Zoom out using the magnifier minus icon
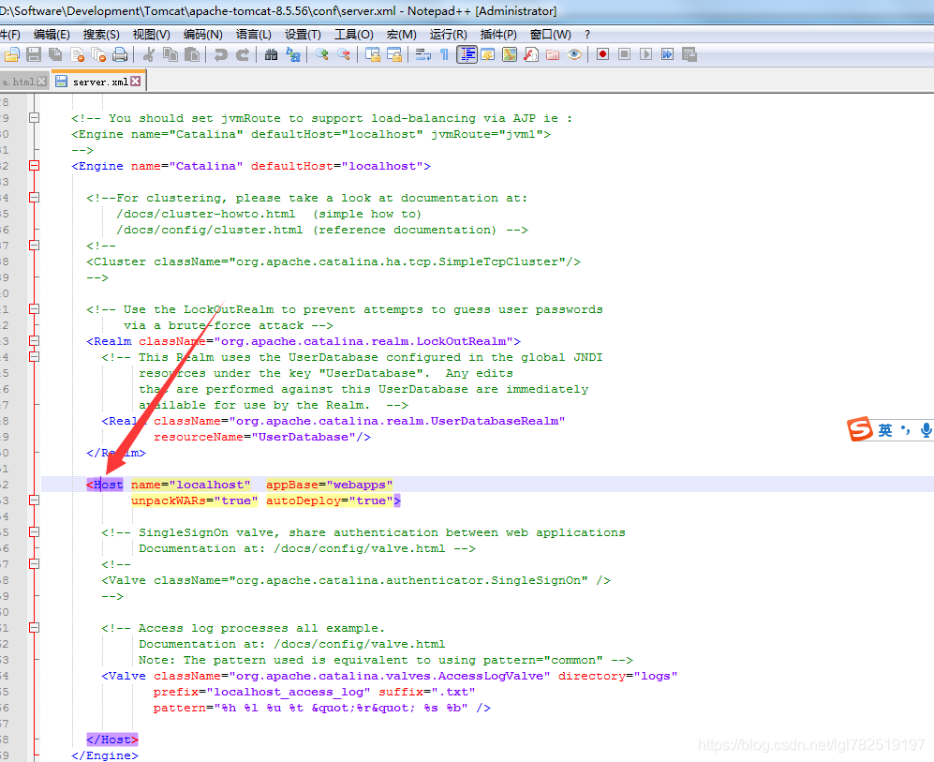This screenshot has height=762, width=934. coord(344,54)
